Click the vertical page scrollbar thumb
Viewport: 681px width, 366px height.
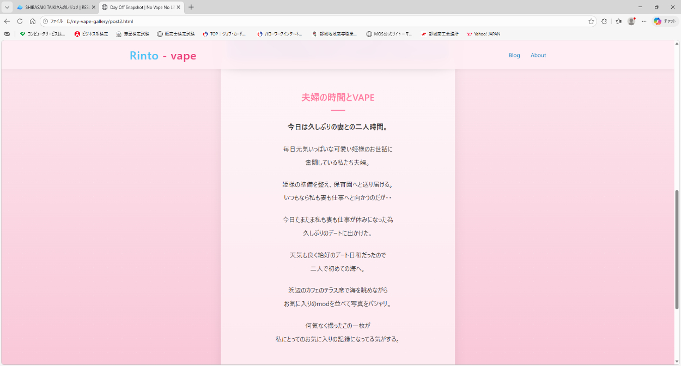point(677,249)
